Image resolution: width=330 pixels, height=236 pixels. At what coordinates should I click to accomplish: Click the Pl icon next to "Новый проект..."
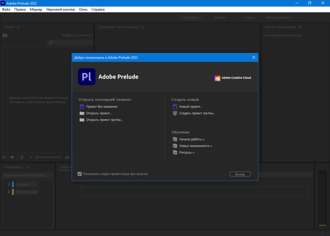(175, 107)
